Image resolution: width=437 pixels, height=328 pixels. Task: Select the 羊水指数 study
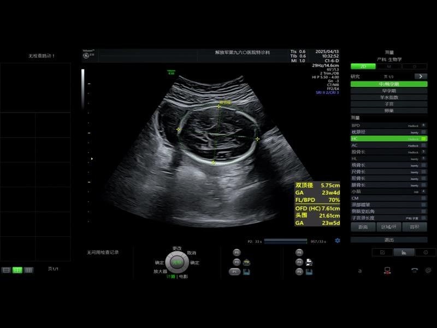[389, 97]
